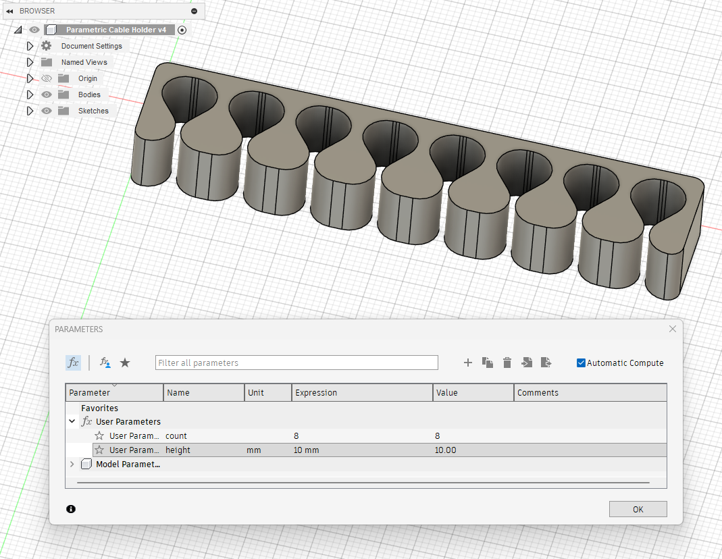Click the import parameters icon
Image resolution: width=722 pixels, height=559 pixels.
click(527, 363)
